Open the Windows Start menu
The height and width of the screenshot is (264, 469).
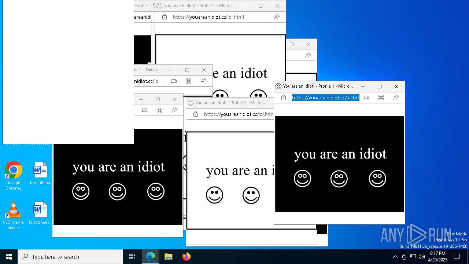(x=9, y=257)
